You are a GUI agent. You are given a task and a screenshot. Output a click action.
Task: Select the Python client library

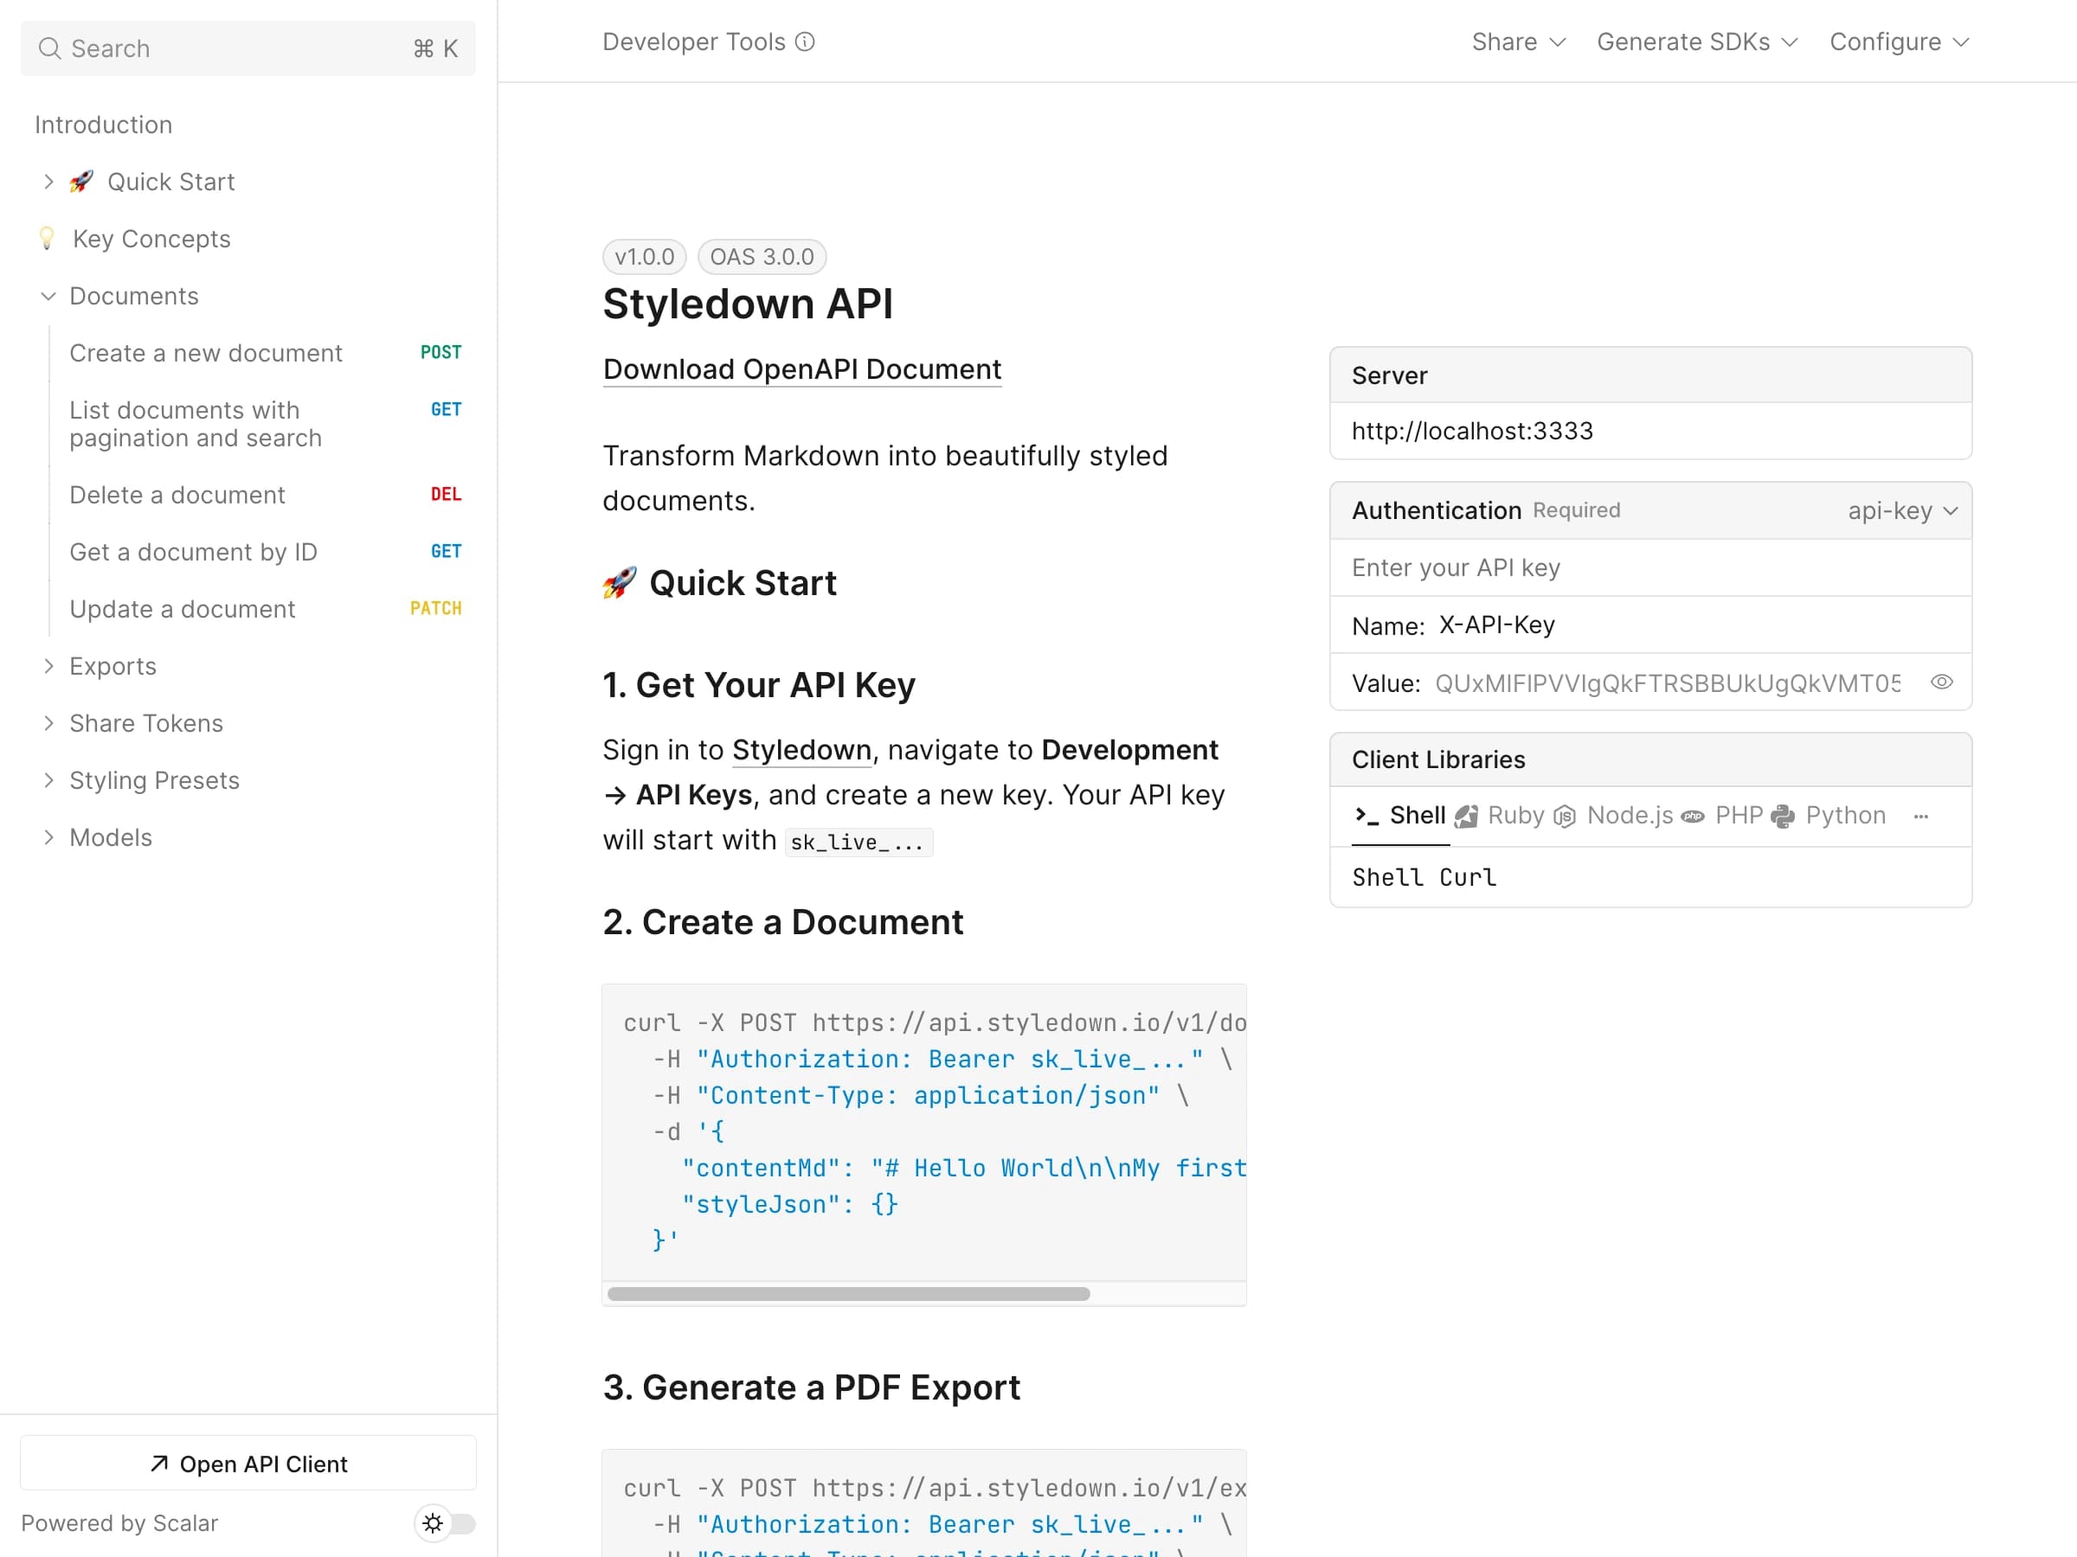[1845, 815]
